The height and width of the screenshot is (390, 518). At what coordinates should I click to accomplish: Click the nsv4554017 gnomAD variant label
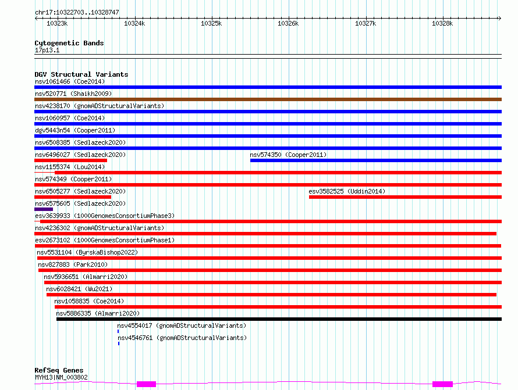182,325
